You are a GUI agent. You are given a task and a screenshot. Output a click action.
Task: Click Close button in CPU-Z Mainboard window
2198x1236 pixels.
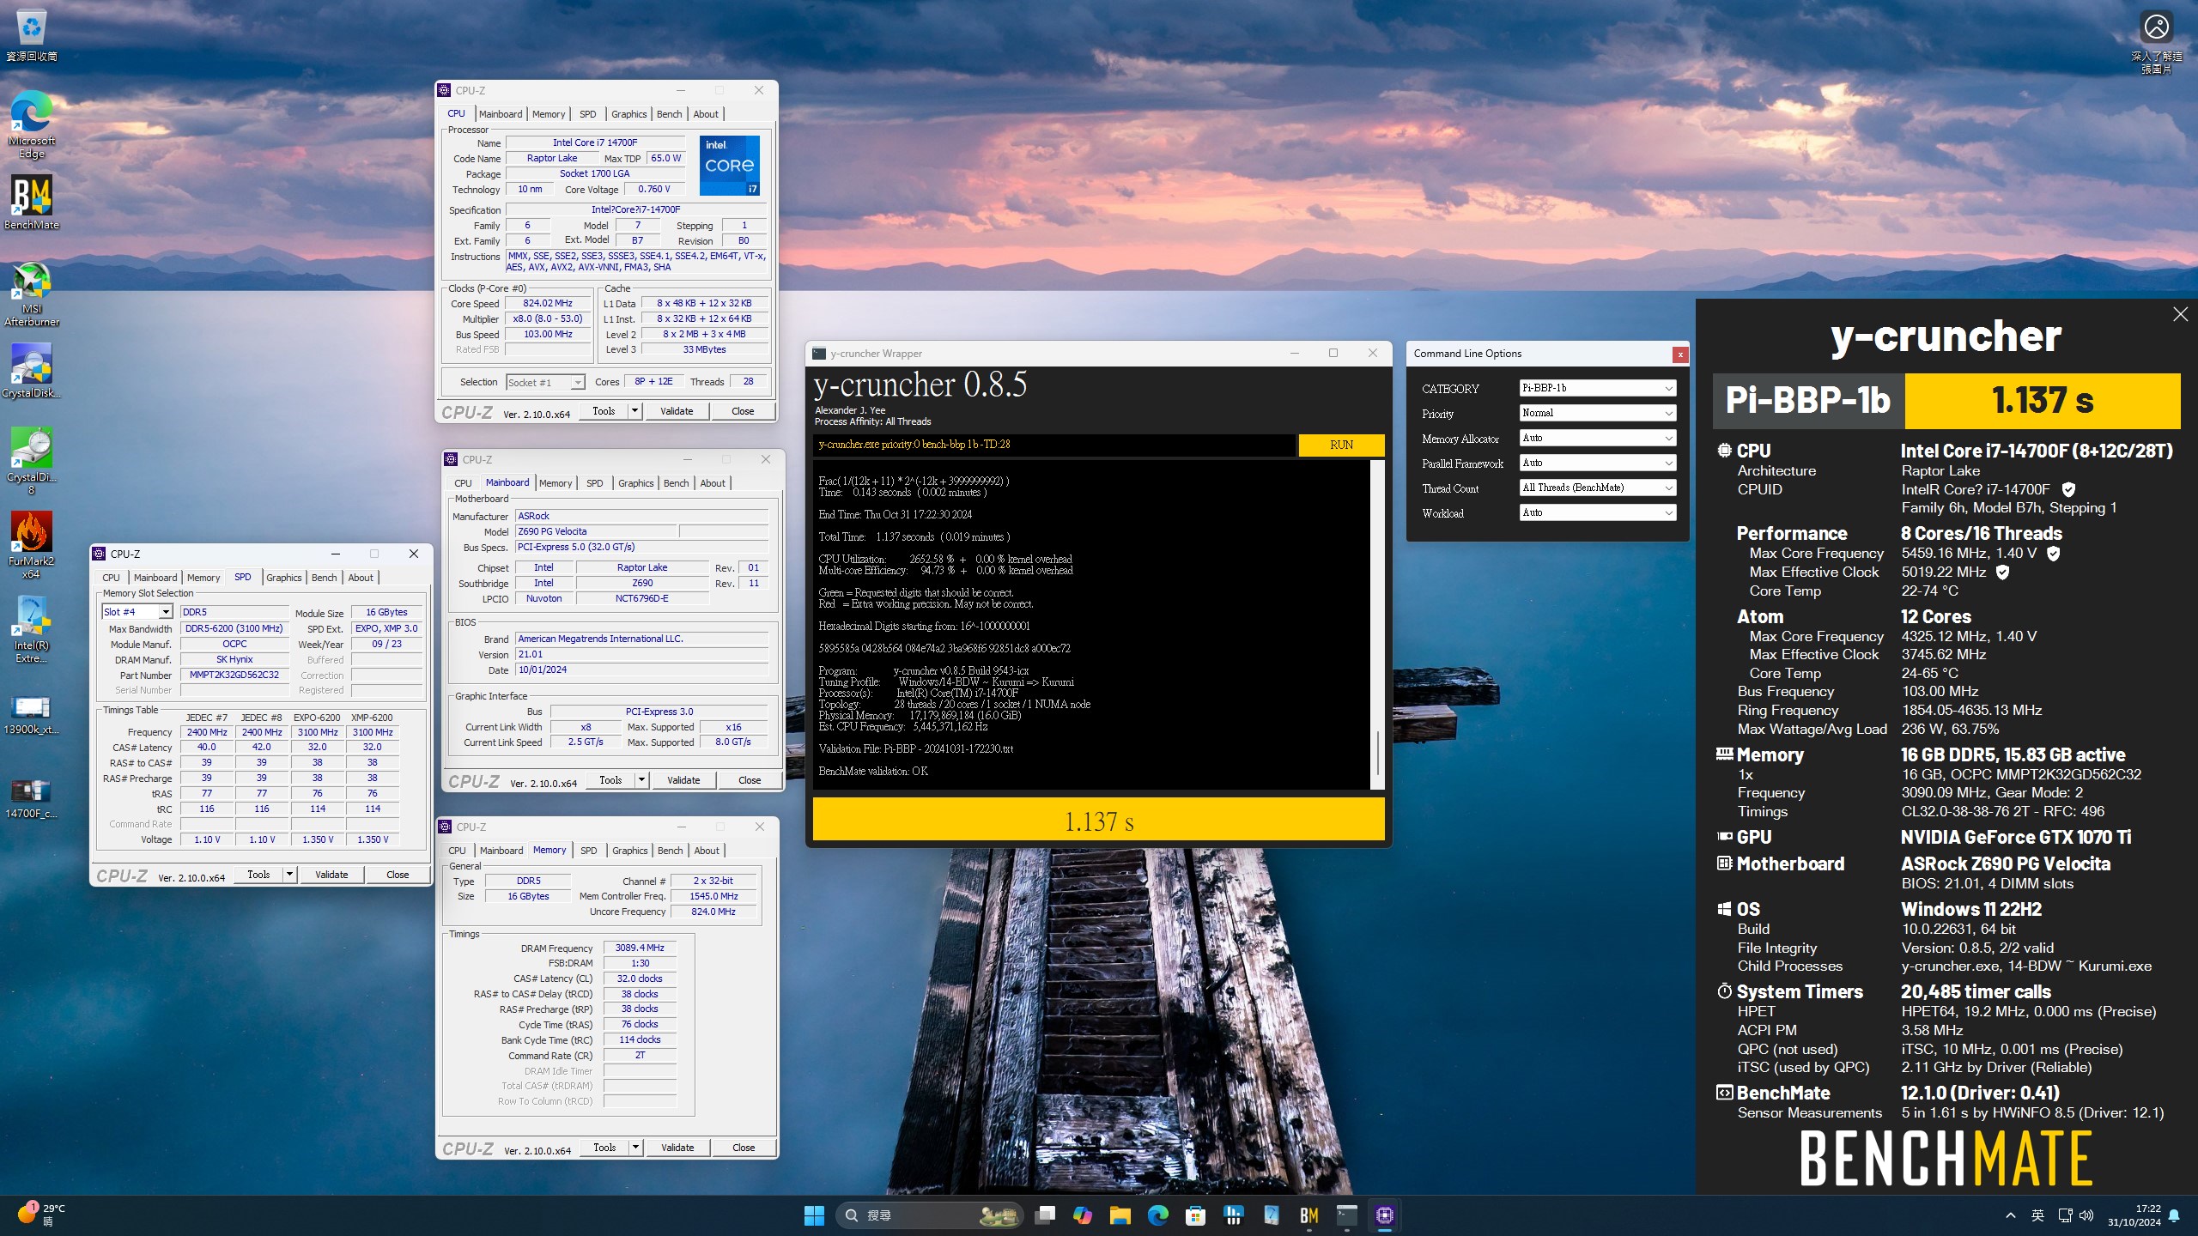coord(750,780)
